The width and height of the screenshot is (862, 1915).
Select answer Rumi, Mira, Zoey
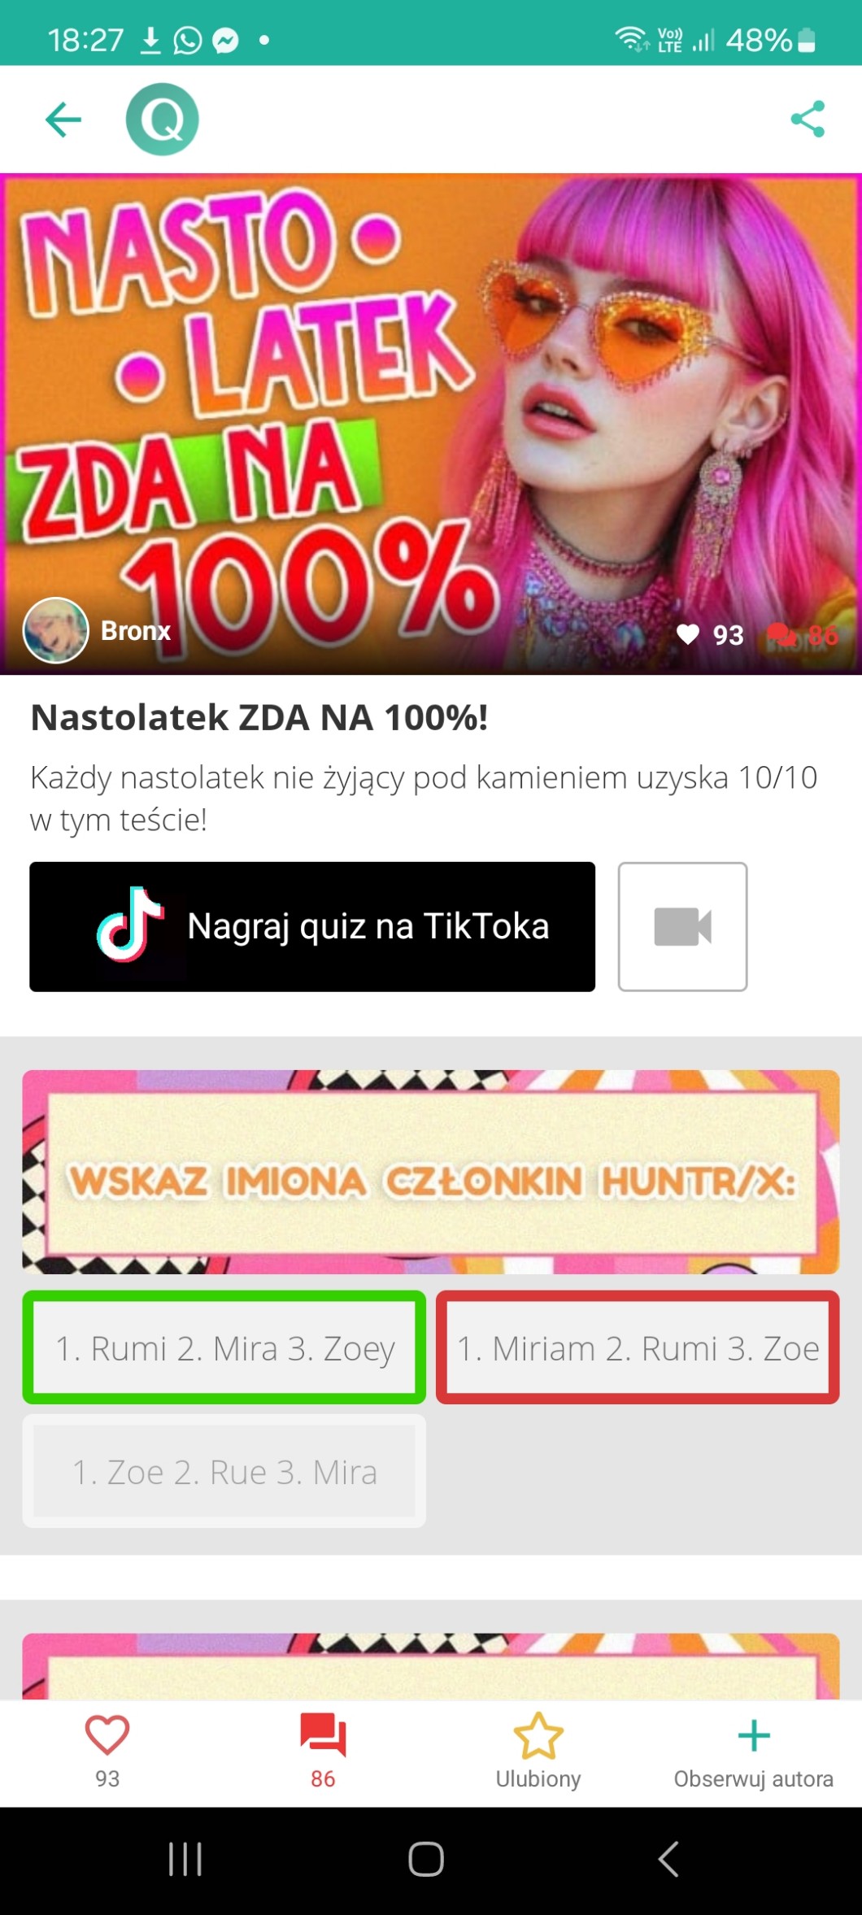point(224,1347)
